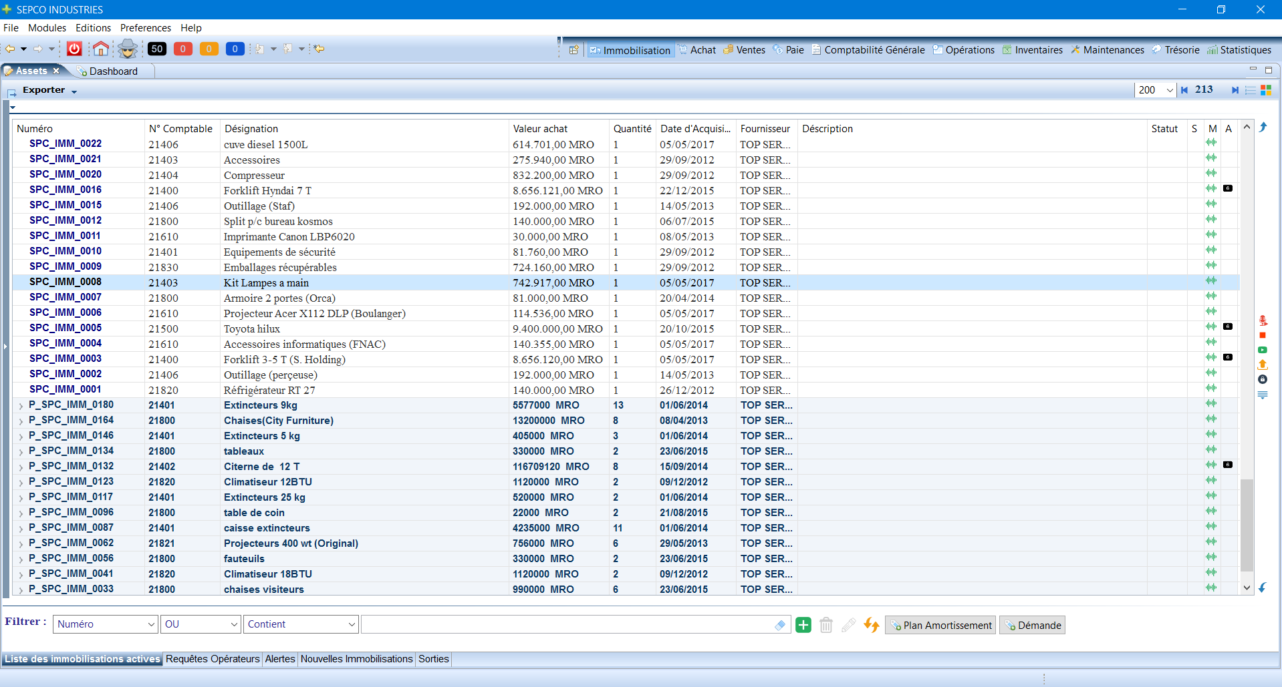The image size is (1282, 687).
Task: Click the pencil edit icon
Action: tap(849, 625)
